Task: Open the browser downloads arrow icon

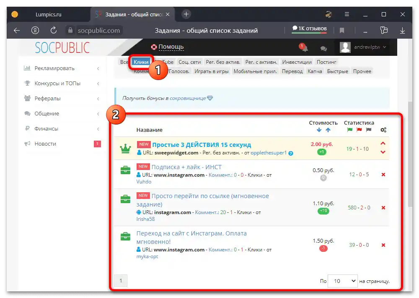Action: click(402, 31)
